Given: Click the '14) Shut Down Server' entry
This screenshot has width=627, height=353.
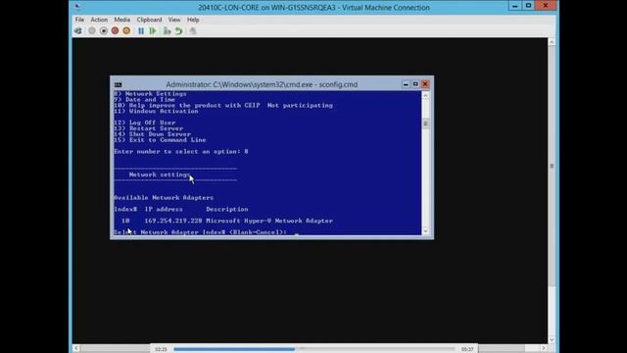Looking at the screenshot, I should tap(153, 134).
